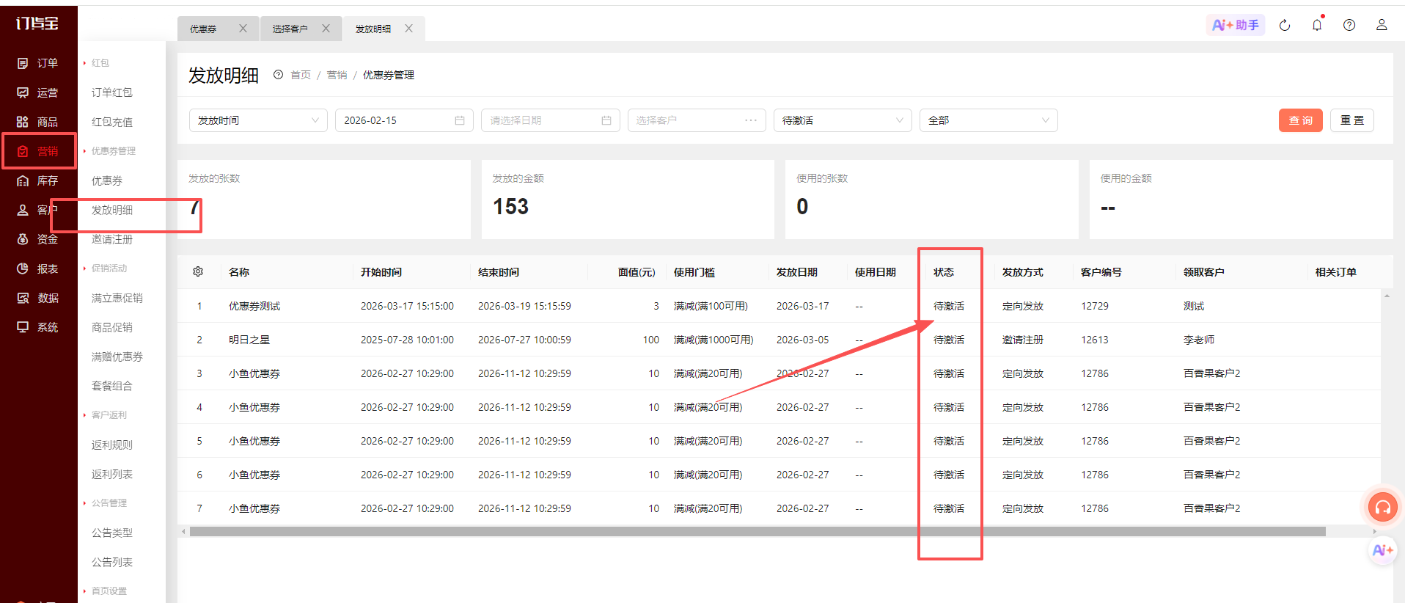Expand the 待激活 status dropdown
Viewport: 1405px width, 603px height.
(x=843, y=120)
